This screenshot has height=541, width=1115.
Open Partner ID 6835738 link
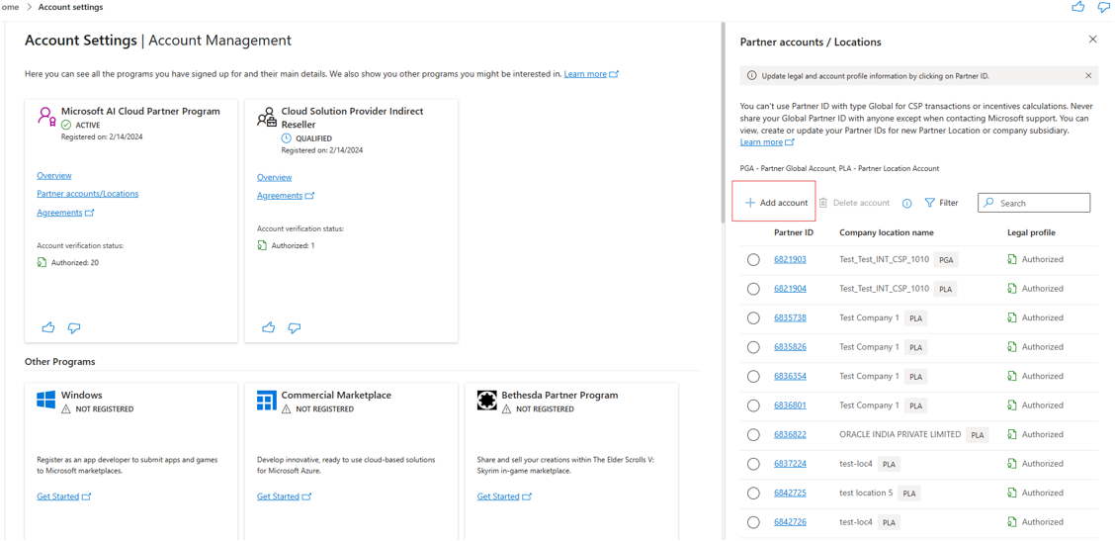click(x=790, y=318)
